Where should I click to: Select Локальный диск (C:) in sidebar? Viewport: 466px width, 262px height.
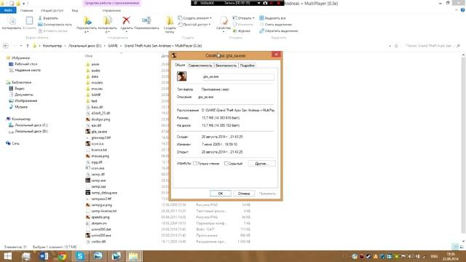tap(28, 125)
